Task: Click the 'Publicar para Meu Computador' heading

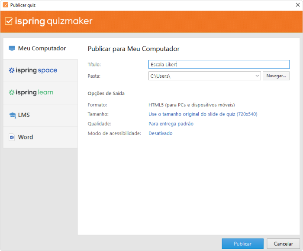Action: 133,49
